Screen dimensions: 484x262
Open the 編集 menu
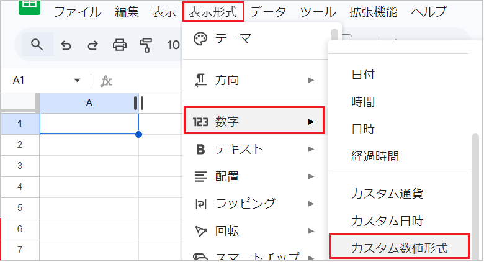(x=127, y=12)
